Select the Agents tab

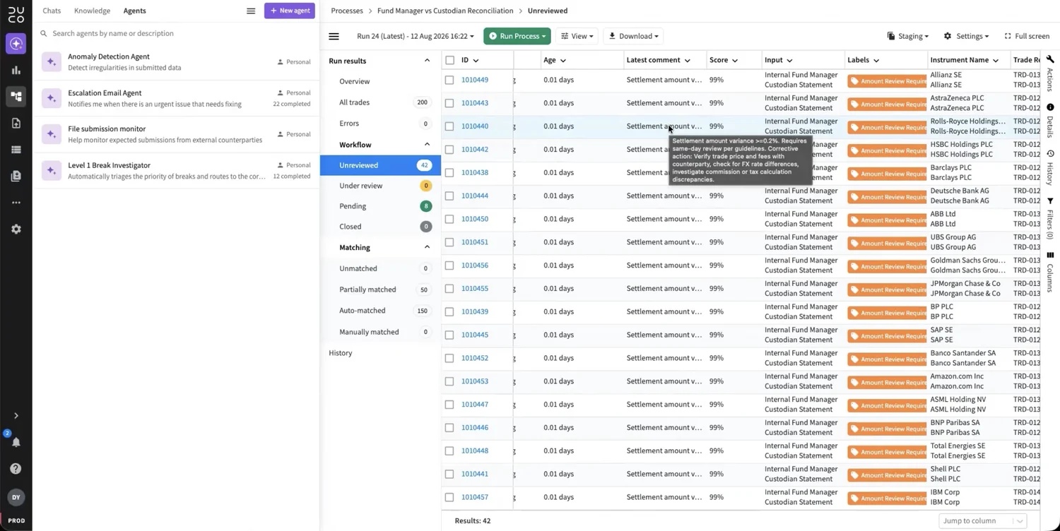click(x=134, y=11)
